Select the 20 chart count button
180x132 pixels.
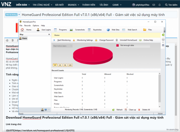(x=60, y=65)
